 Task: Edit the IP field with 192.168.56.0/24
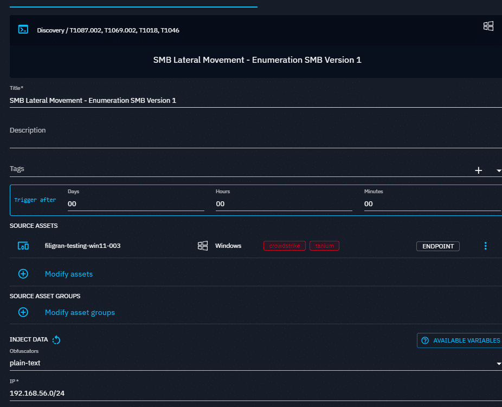(255, 393)
